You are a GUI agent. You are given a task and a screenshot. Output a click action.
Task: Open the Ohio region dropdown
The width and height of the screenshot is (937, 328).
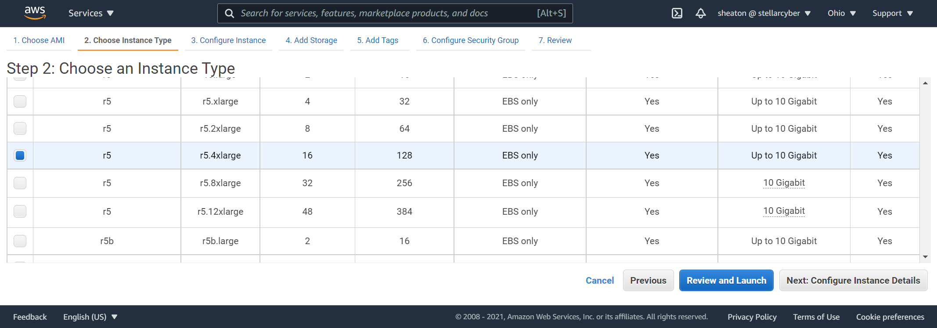click(x=841, y=13)
